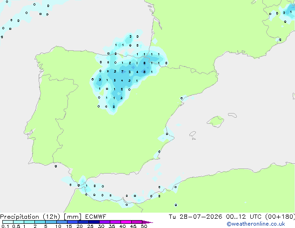Click the legend label '50'
Image resolution: width=295 pixels, height=228 pixels.
[144, 226]
